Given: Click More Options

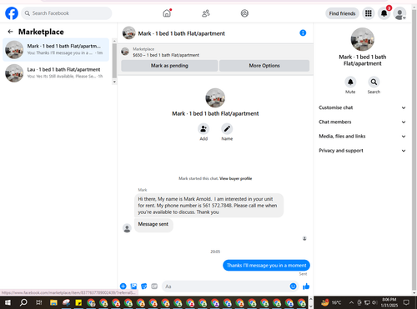Looking at the screenshot, I should pos(264,66).
